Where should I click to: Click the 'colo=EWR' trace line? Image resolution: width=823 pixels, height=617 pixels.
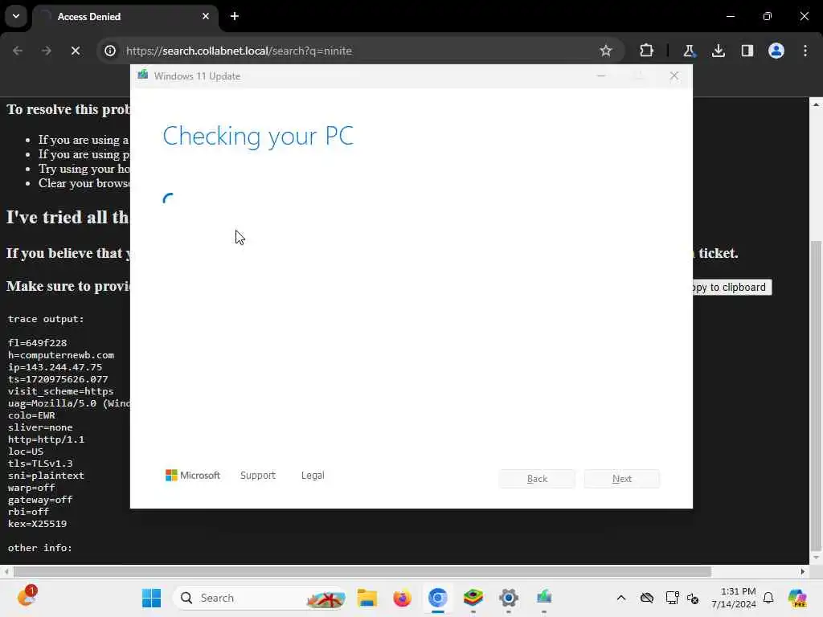[31, 415]
